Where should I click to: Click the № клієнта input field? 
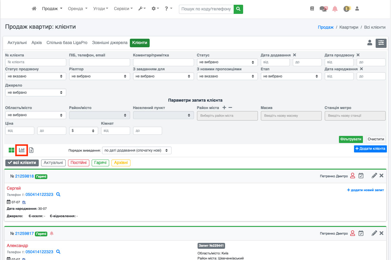click(35, 62)
